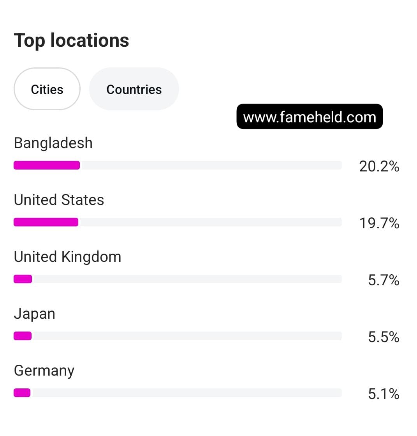Screen dimensions: 417x436
Task: Click the 5.1% percentage value
Action: [x=384, y=394]
